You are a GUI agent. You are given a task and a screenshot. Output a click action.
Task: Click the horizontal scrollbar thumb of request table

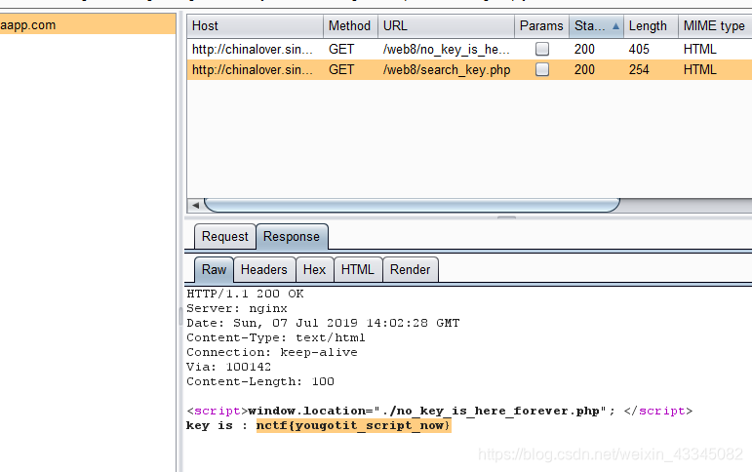412,206
